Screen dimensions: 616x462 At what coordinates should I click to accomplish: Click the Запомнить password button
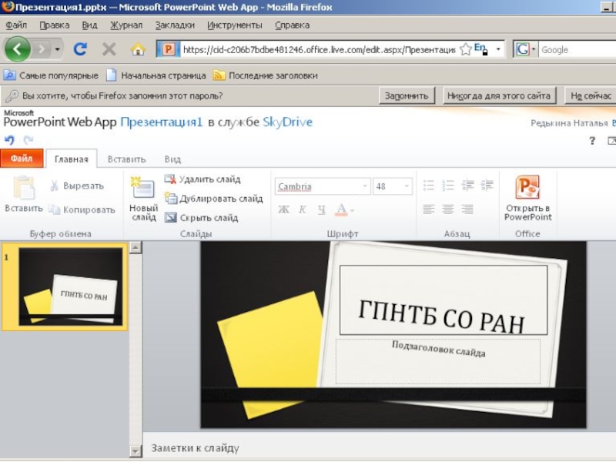[x=407, y=96]
